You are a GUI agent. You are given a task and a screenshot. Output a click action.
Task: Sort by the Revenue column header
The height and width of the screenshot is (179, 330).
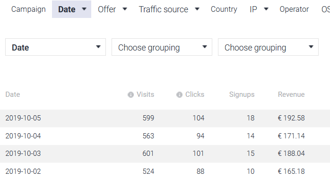click(x=291, y=94)
